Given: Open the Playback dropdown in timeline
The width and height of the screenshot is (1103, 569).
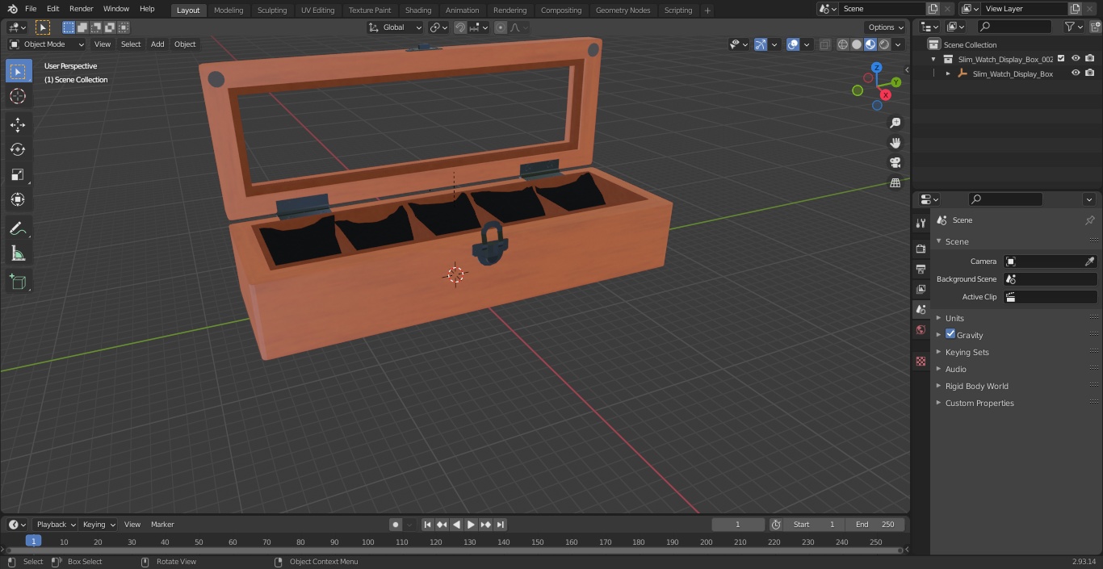Looking at the screenshot, I should click(x=55, y=525).
